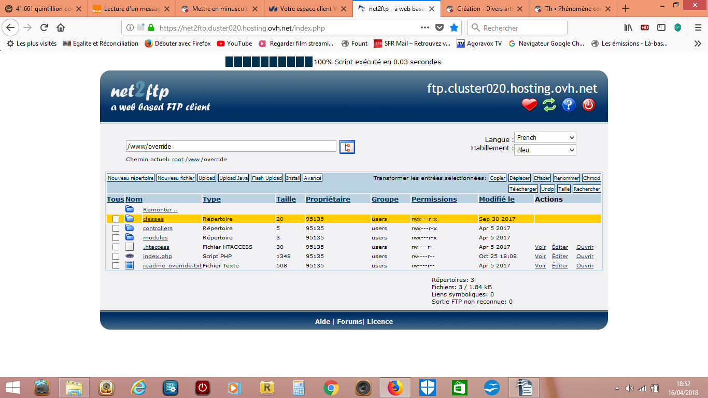Switch to the 41.661 quintillion tab
The image size is (708, 398).
point(44,8)
